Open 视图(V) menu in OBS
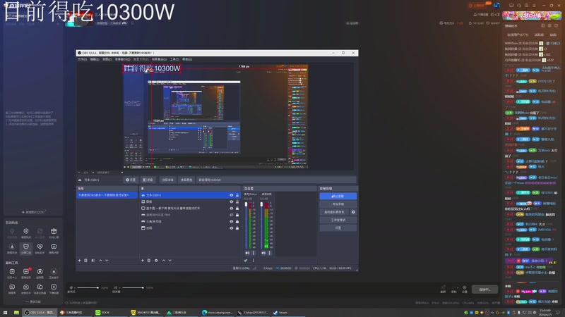 (x=107, y=59)
